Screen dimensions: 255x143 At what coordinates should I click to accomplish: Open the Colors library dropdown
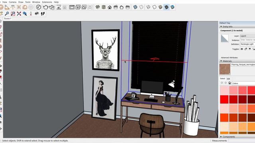243,83
